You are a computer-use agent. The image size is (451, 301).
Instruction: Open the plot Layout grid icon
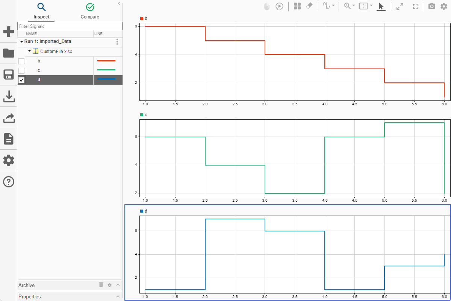point(297,6)
